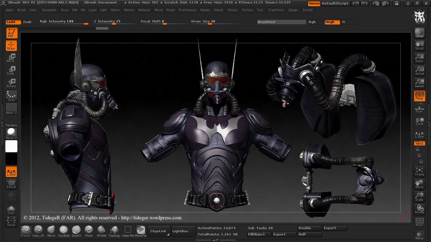Set canvas to Actual size

click(419, 71)
